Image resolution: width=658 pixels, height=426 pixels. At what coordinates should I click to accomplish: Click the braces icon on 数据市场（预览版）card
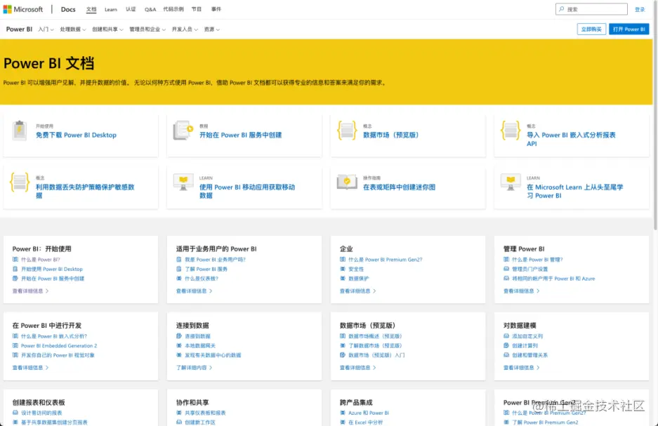[347, 131]
